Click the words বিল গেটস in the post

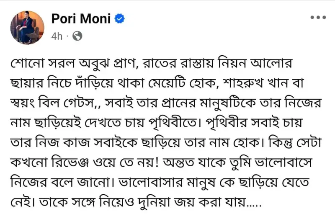[67, 103]
